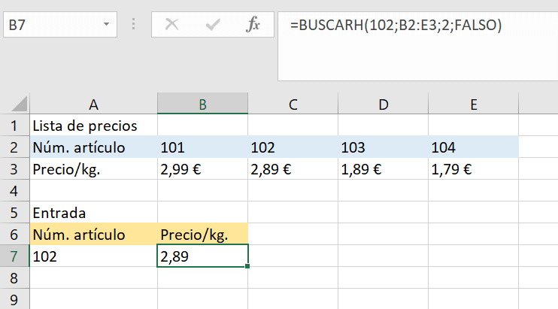Select row 5 header

click(14, 212)
